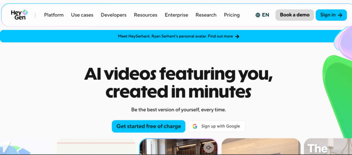Open the Platform menu

tap(54, 15)
